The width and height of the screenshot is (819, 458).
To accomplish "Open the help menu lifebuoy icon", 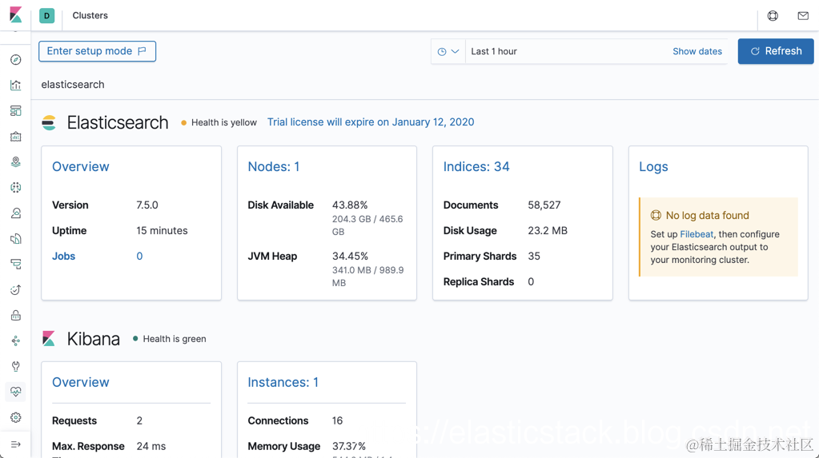I will 773,16.
